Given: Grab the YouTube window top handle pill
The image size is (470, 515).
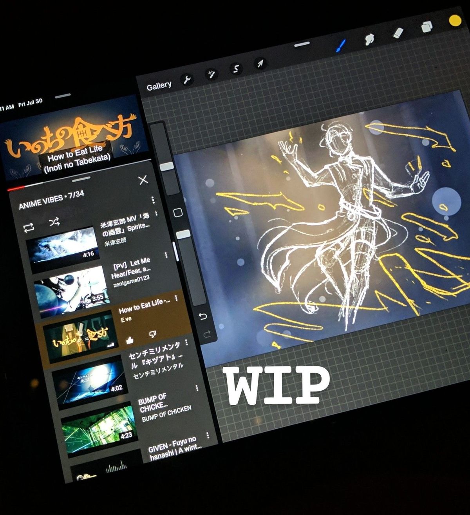Looking at the screenshot, I should click(x=63, y=95).
